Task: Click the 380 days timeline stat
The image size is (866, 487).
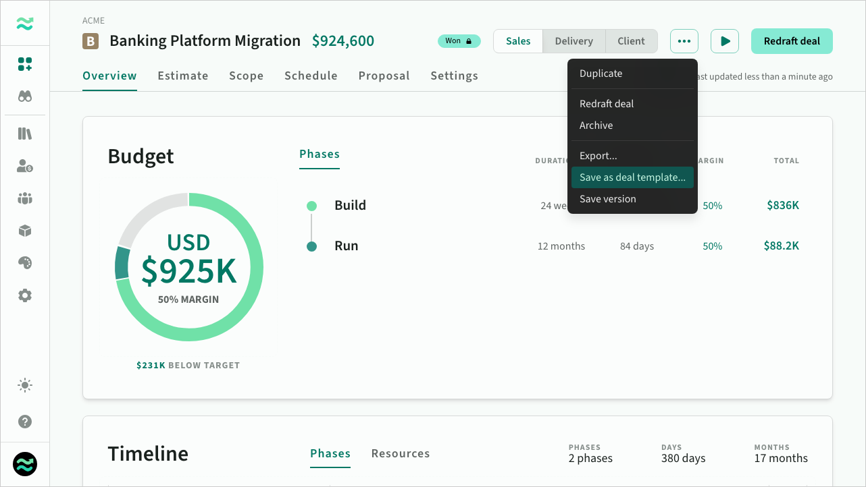Action: click(x=684, y=459)
